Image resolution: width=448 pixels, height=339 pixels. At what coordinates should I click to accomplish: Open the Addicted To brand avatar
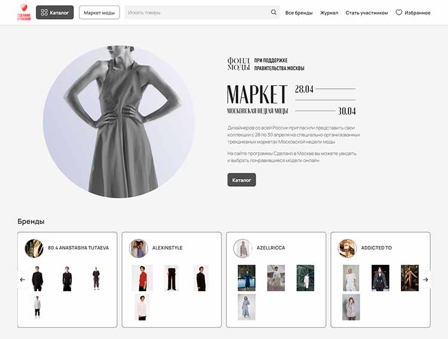point(347,248)
